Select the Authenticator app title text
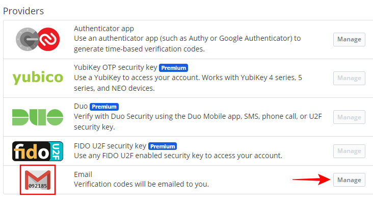The width and height of the screenshot is (373, 204). [x=103, y=29]
